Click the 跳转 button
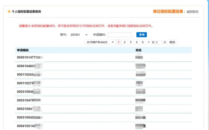 (172, 42)
